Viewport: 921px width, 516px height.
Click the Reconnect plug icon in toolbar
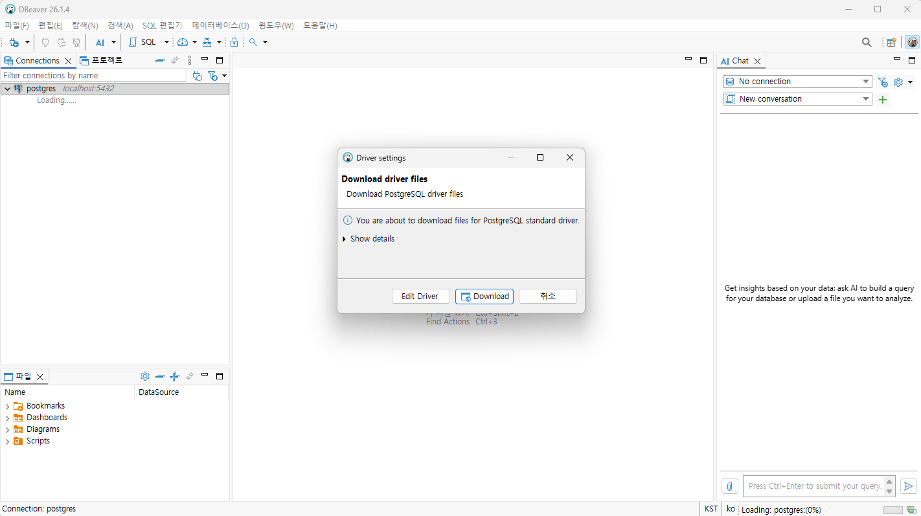[x=61, y=42]
